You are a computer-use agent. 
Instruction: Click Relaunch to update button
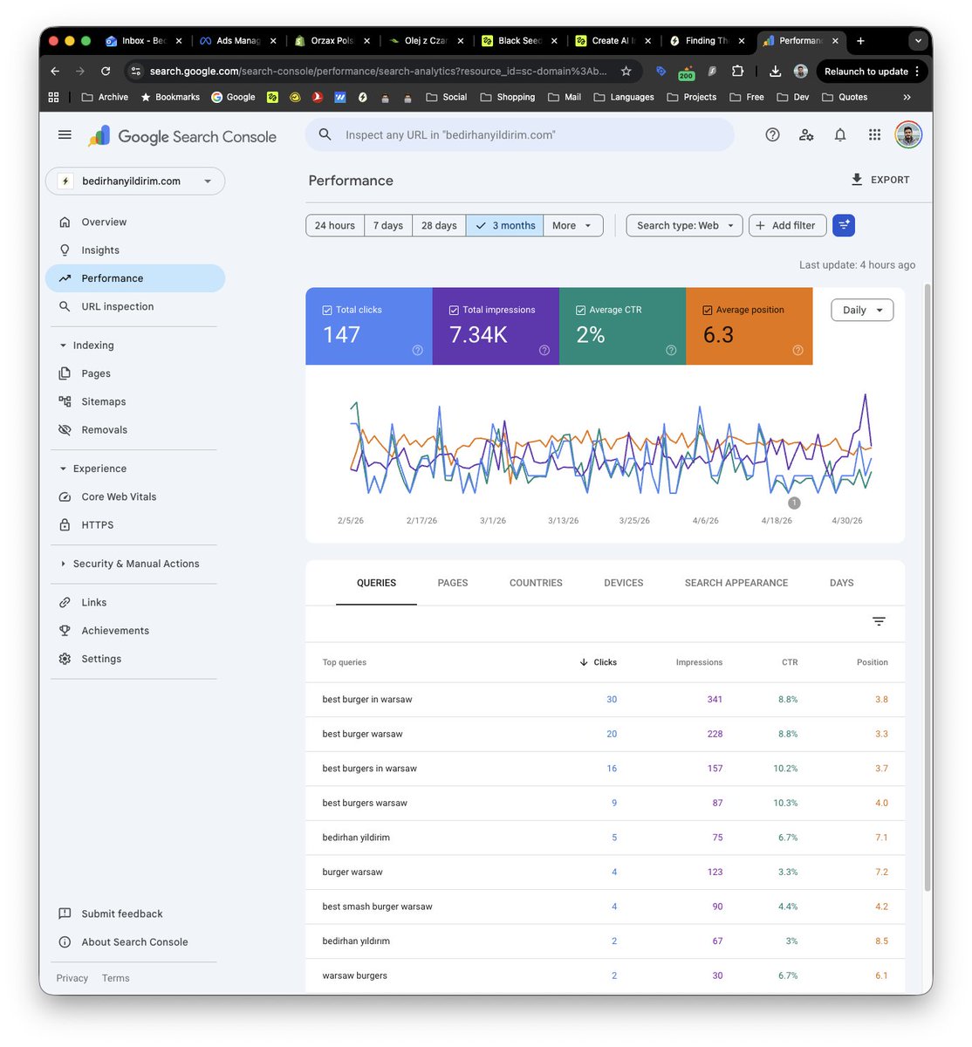872,72
